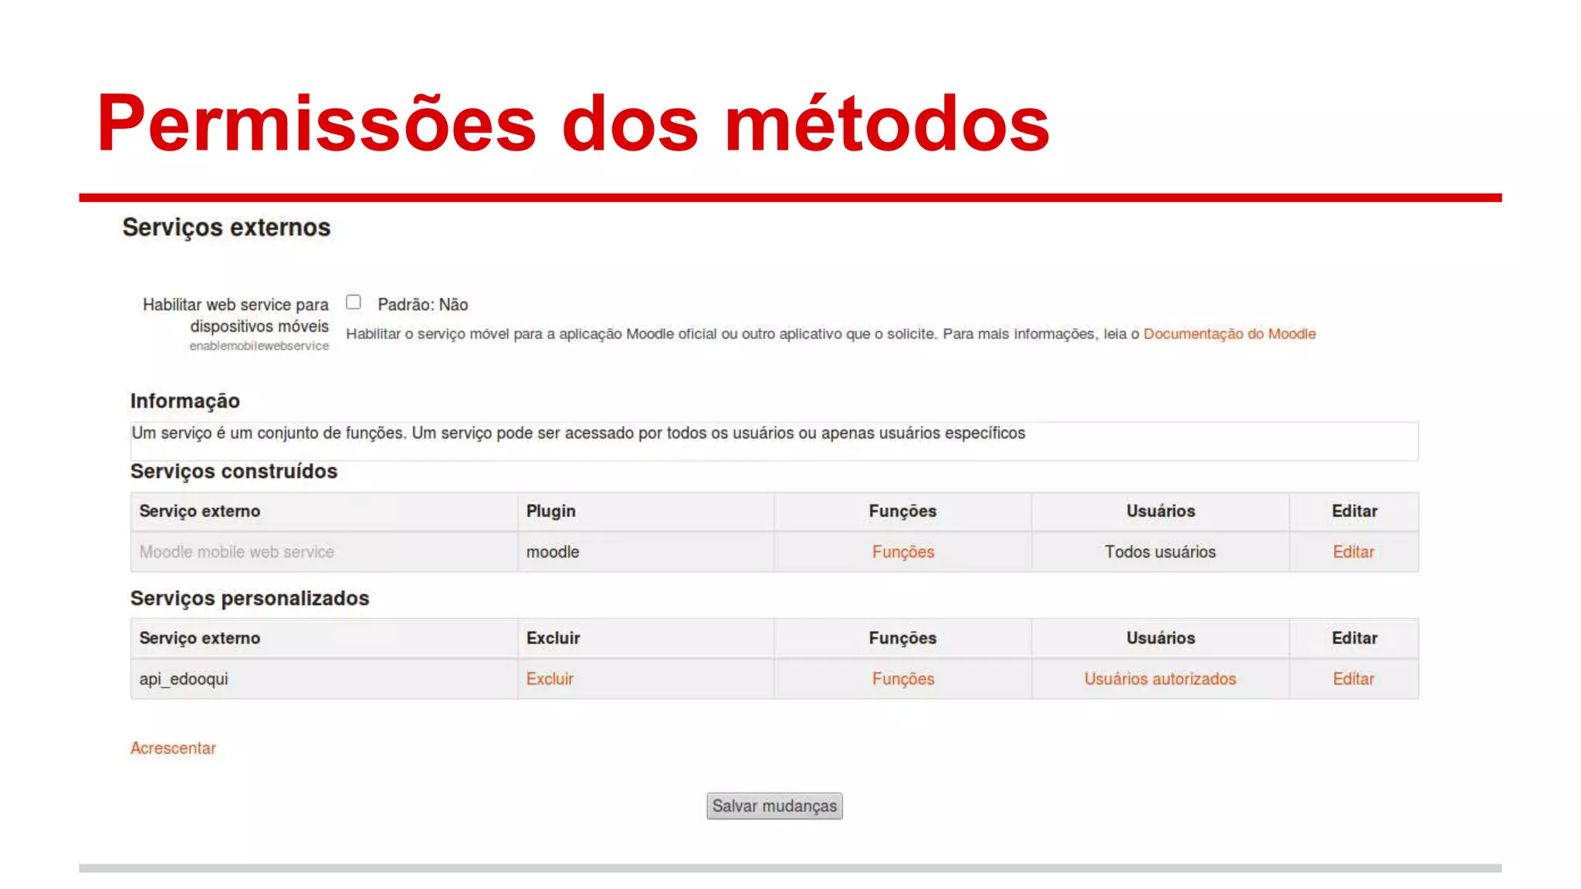
Task: Select the Moodle mobile web service name
Action: [x=236, y=552]
